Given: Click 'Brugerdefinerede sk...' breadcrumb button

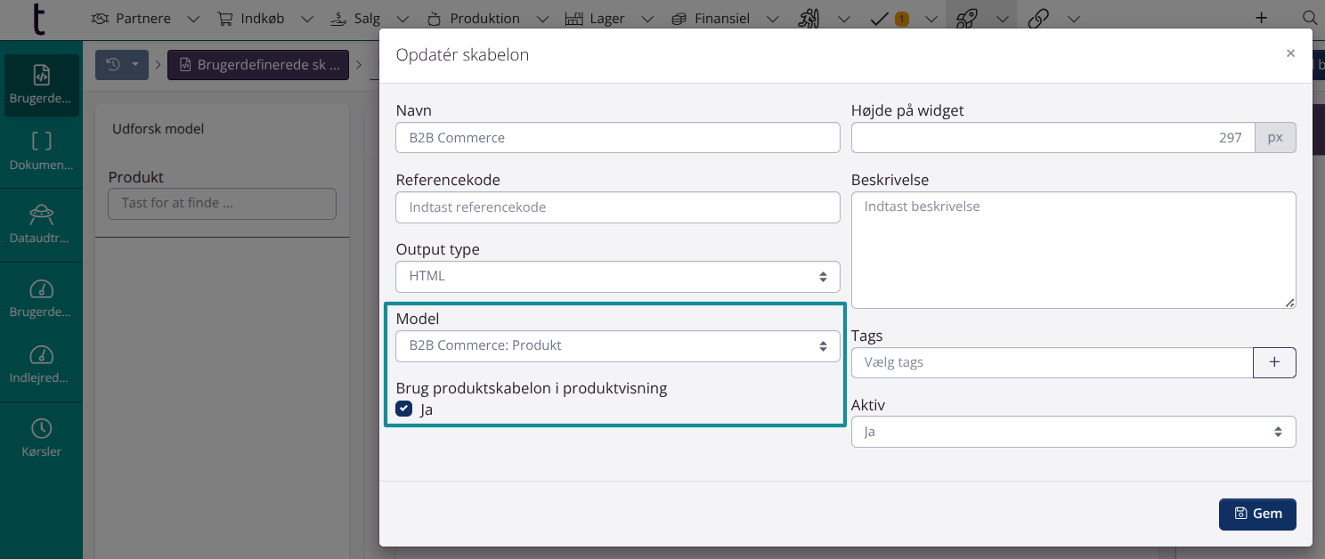Looking at the screenshot, I should pyautogui.click(x=258, y=65).
